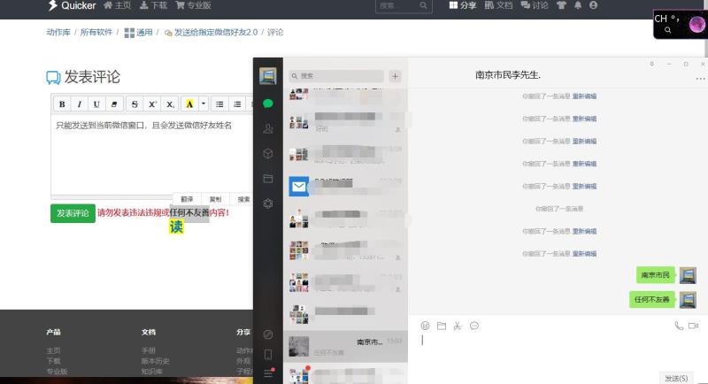Open 下载 in the top navigation
The height and width of the screenshot is (384, 708).
[x=153, y=5]
